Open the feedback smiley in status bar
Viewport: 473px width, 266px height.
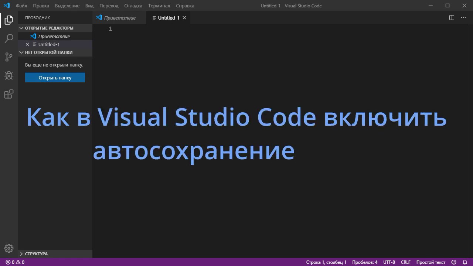pos(454,262)
